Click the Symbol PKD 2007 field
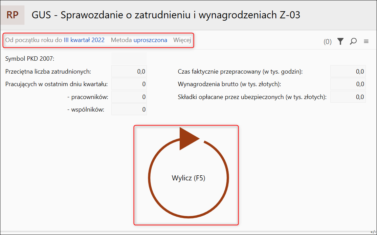This screenshot has width=377, height=235. (x=129, y=59)
